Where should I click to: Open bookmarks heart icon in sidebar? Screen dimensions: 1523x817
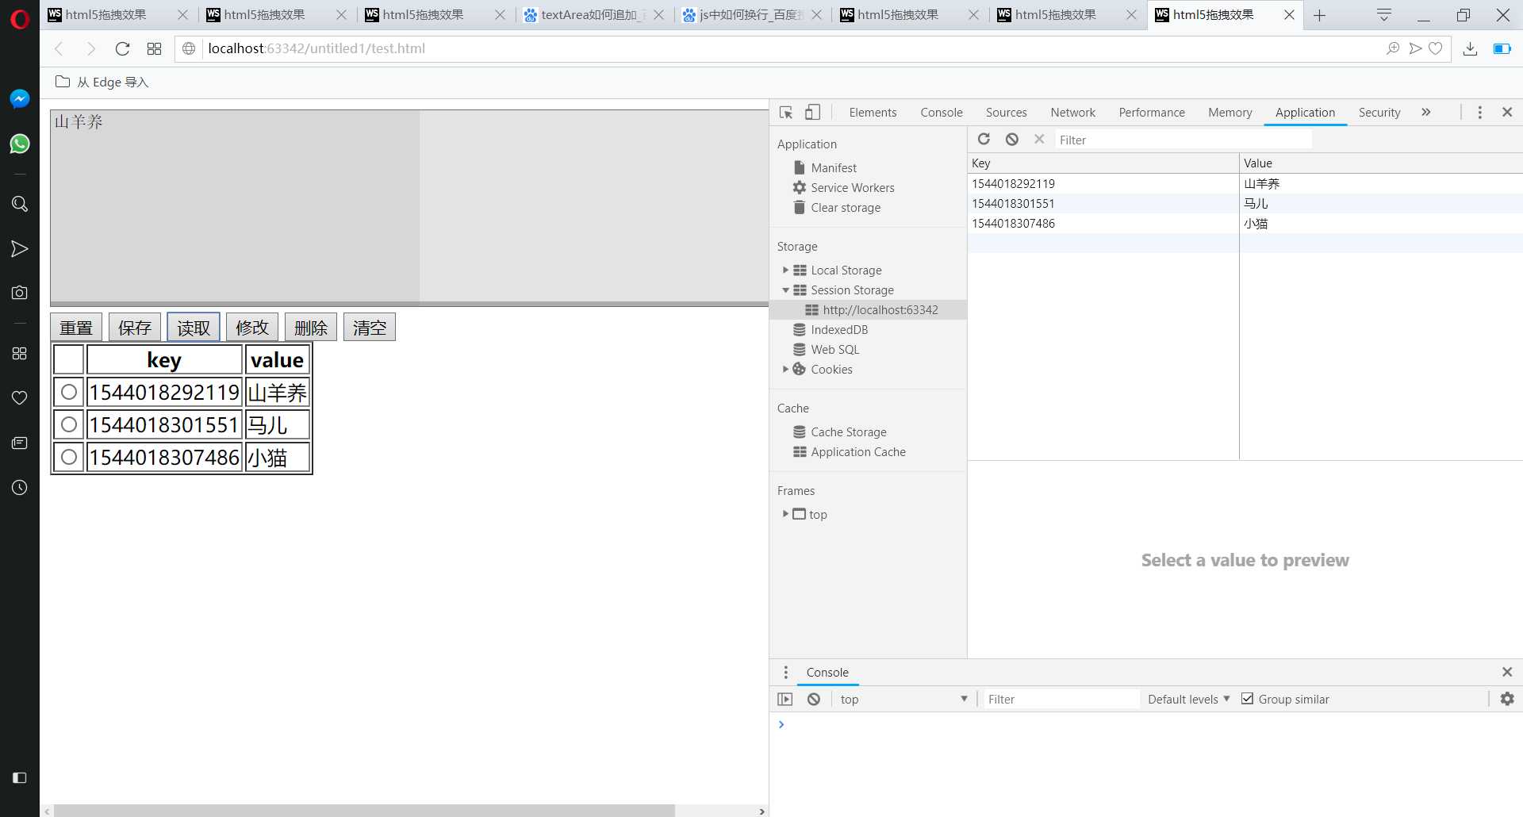pos(20,397)
